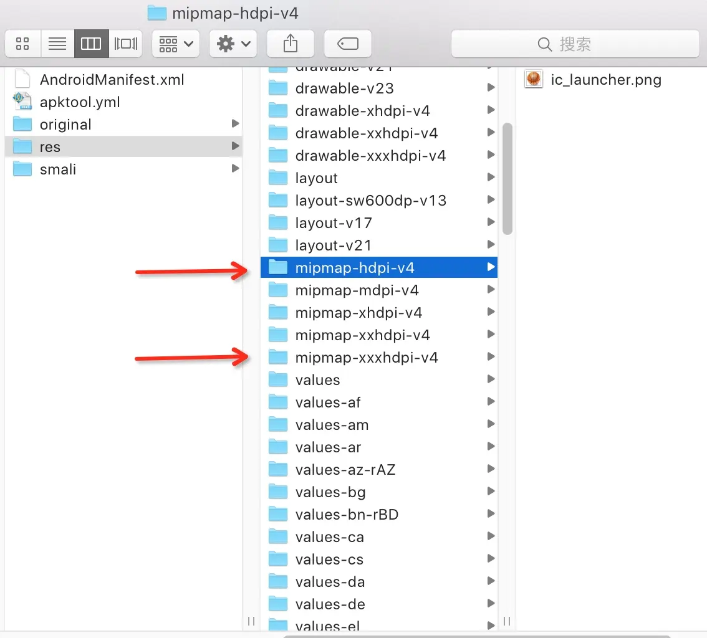Click the ic_launcher.png thumbnail icon
707x638 pixels.
point(534,79)
